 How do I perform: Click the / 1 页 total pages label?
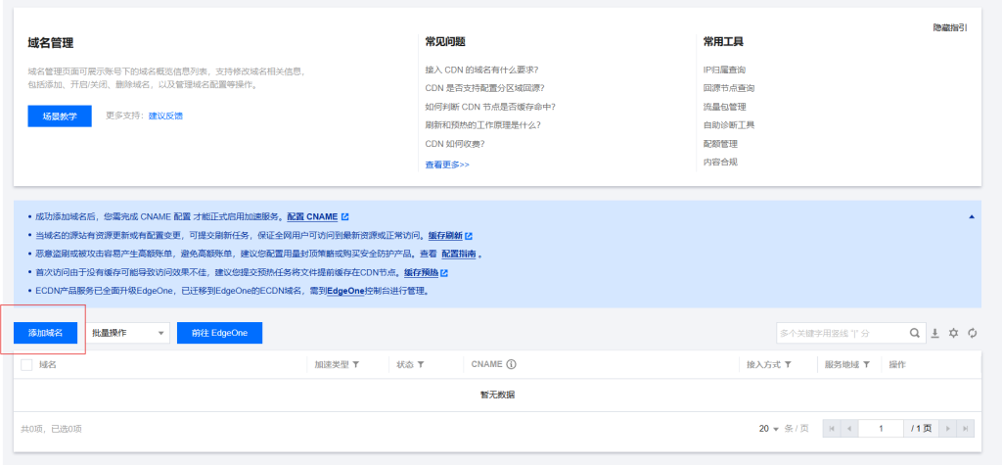(921, 429)
